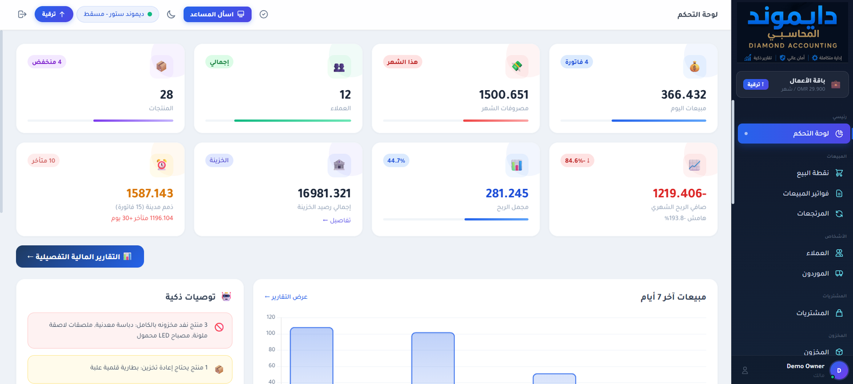This screenshot has width=853, height=384.
Task: Click the cart icon beside نقطة البيع
Action: [x=839, y=173]
